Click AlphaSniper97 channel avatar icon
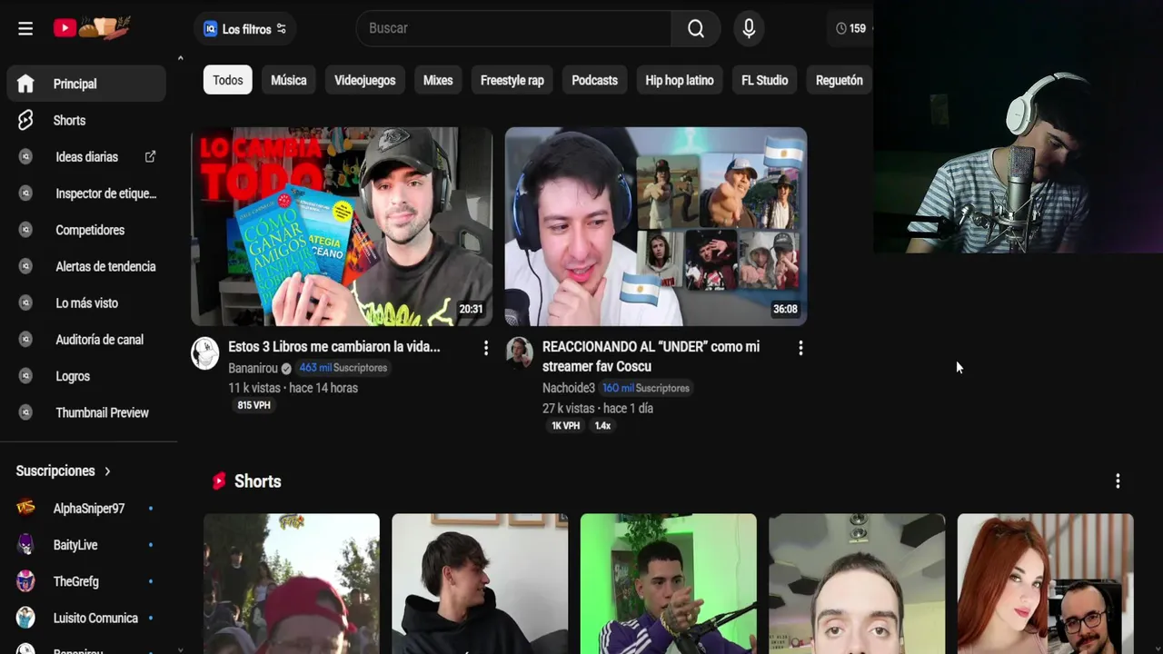The width and height of the screenshot is (1163, 654). click(x=25, y=508)
